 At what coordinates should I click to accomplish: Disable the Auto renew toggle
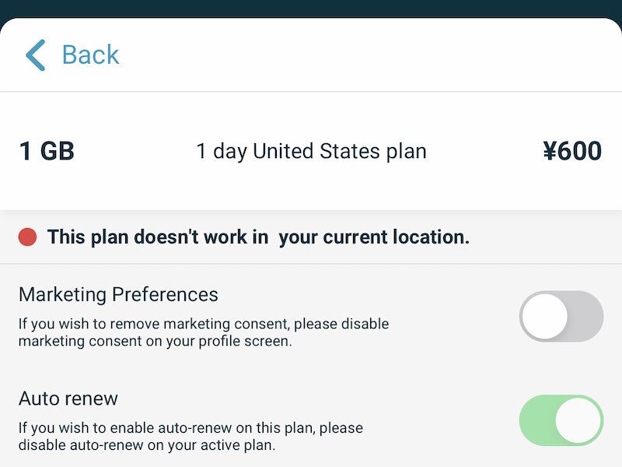pos(561,420)
